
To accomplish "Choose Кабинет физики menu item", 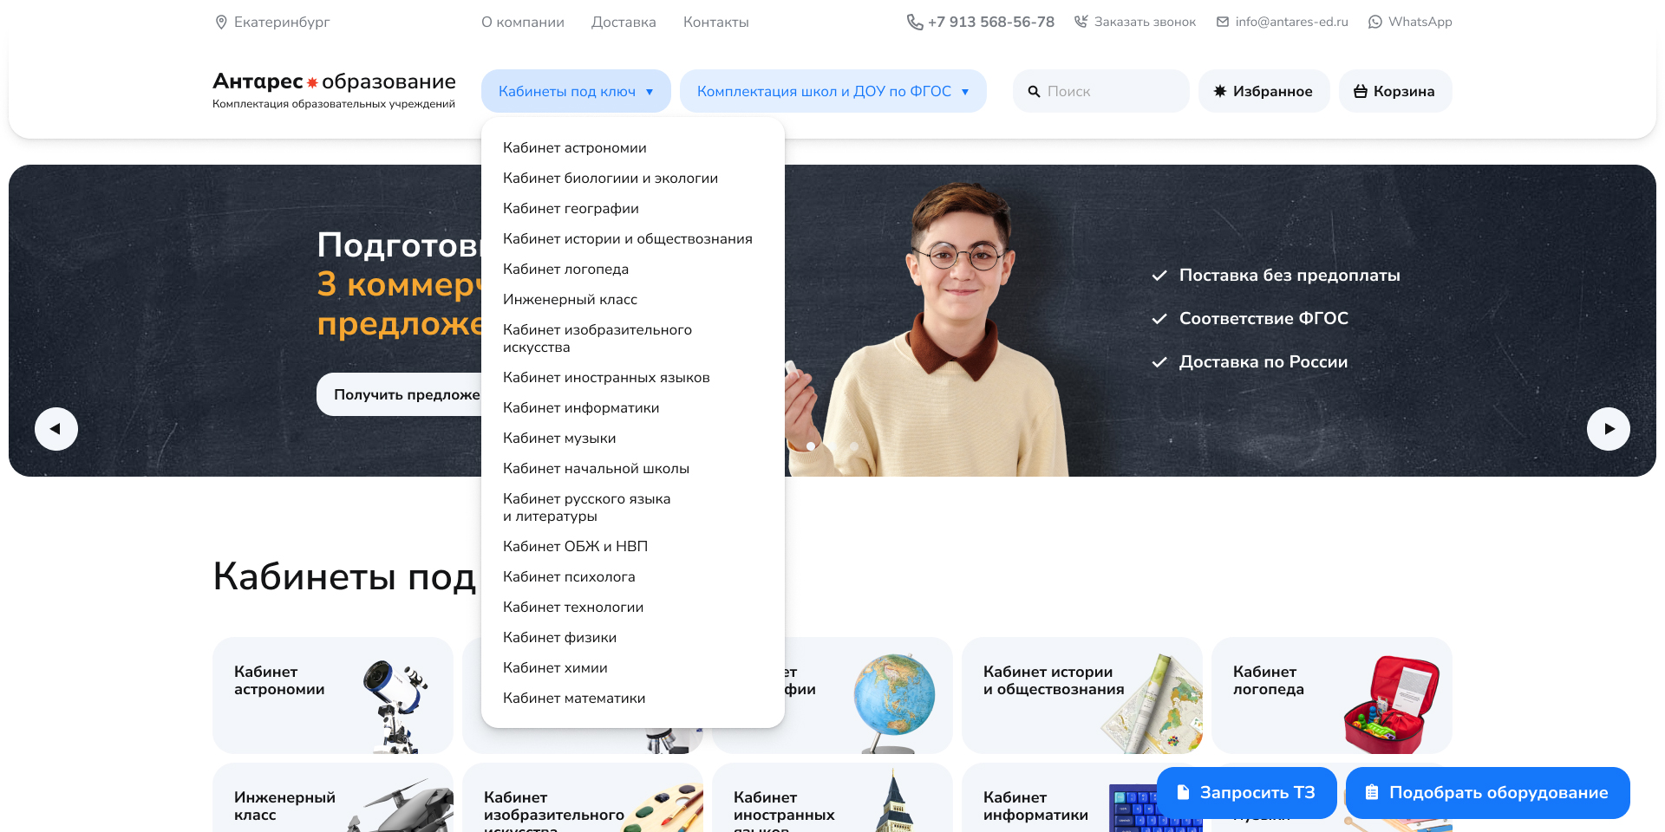I will pos(559,637).
